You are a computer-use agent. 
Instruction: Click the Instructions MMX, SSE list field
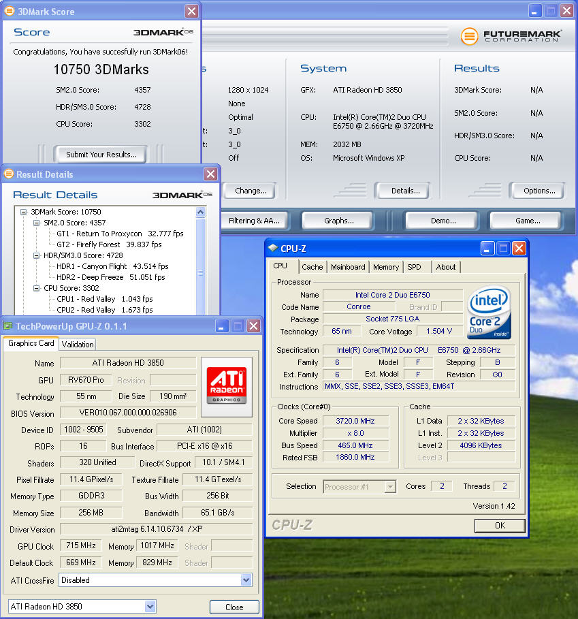[419, 387]
